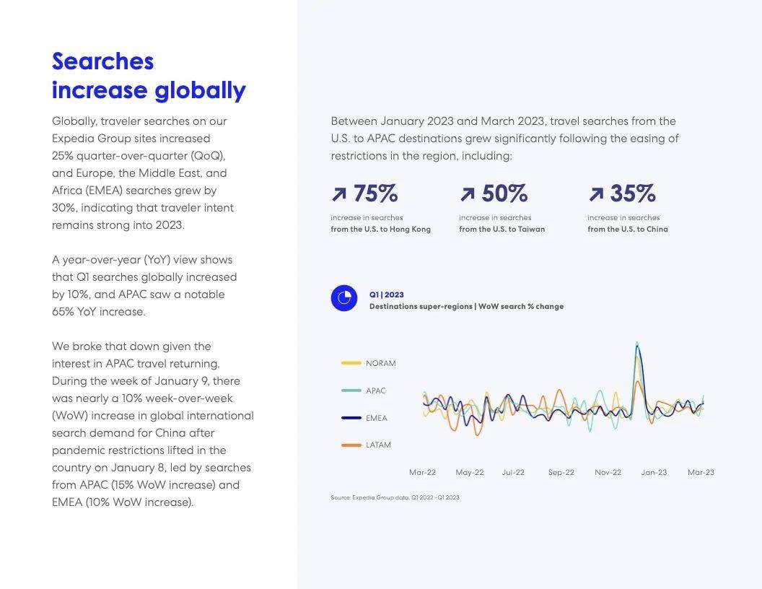Click the paragraph starting 'Globally, traveler searches'

click(x=143, y=173)
